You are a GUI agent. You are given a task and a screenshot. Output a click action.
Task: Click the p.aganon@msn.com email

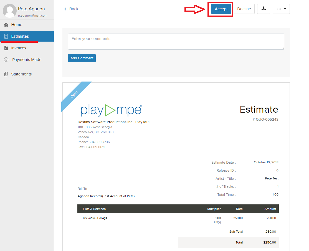click(33, 16)
